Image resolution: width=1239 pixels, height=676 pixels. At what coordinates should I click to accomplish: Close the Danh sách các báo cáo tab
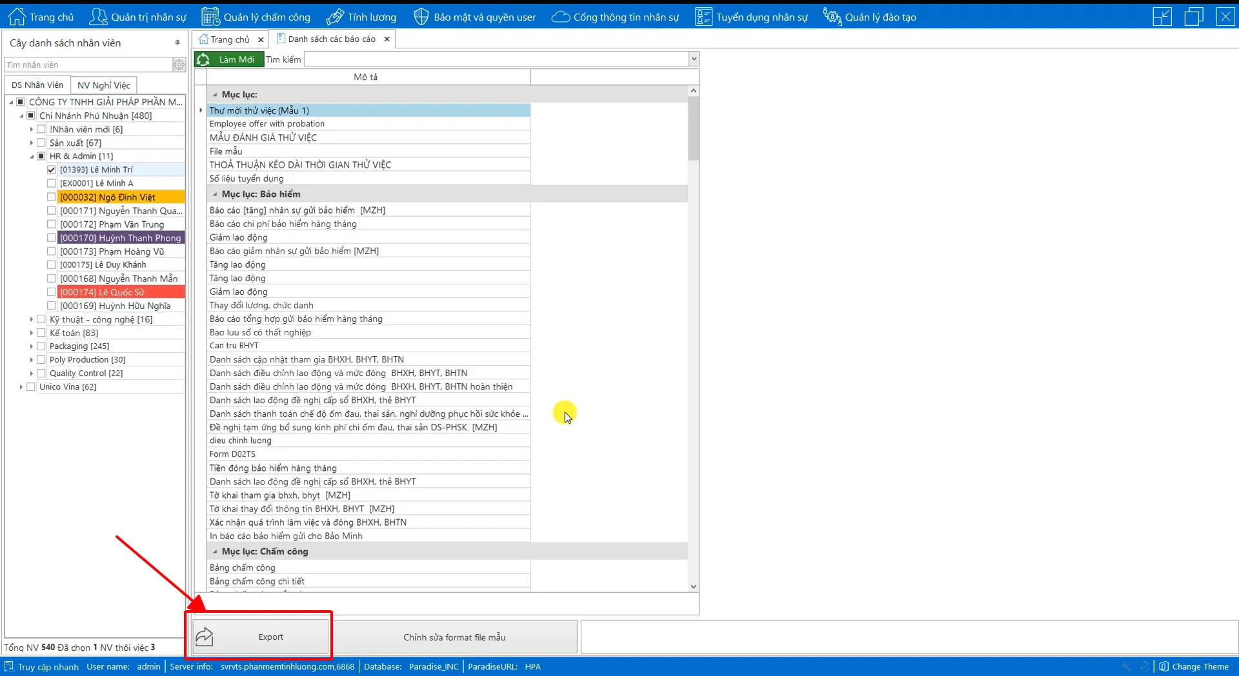click(387, 39)
